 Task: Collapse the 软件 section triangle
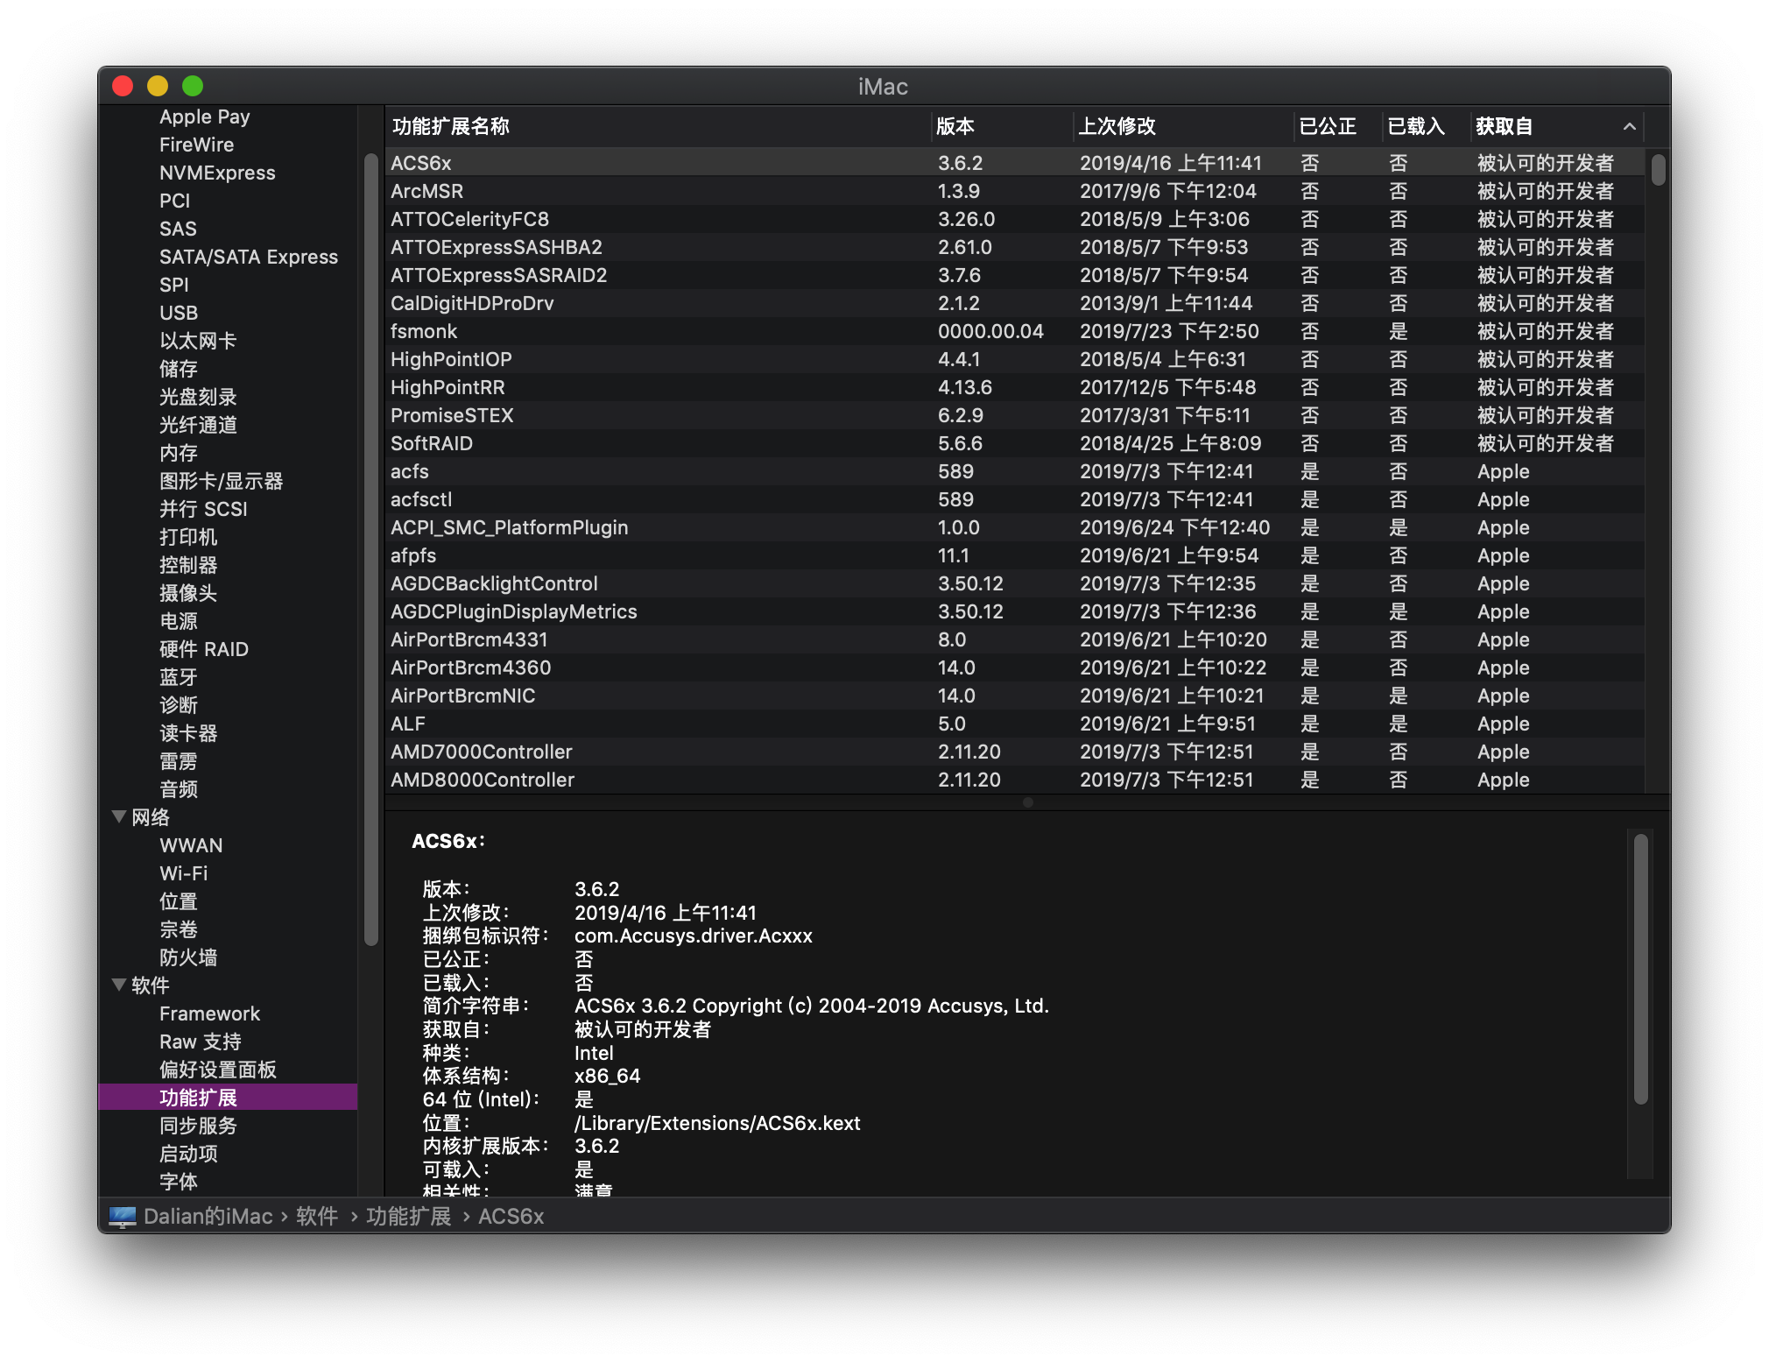[119, 985]
